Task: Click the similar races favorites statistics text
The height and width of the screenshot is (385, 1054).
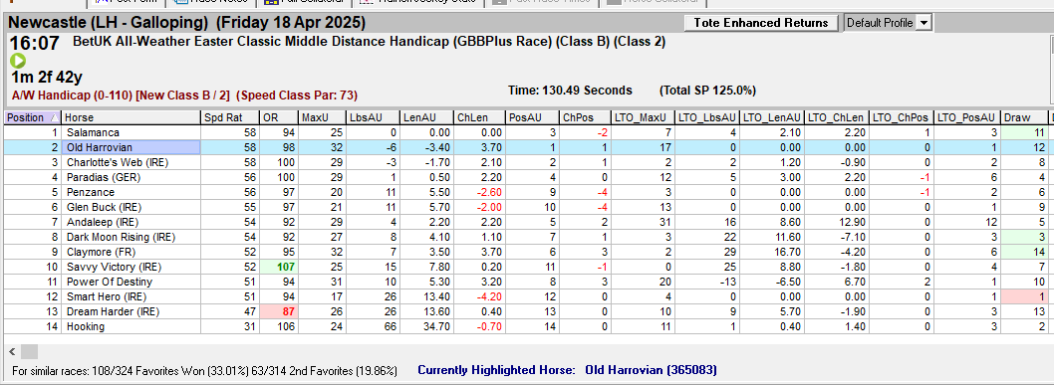Action: point(204,370)
